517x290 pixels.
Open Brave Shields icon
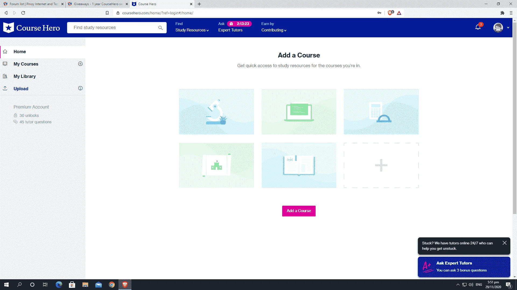390,13
